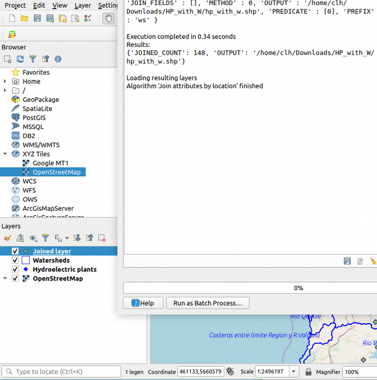Click the Help button in dialog
Viewport: 377px width, 380px height.
[142, 303]
